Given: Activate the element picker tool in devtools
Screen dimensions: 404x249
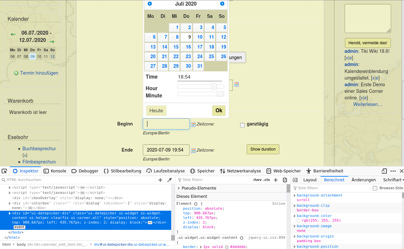Looking at the screenshot, I should coord(4,171).
